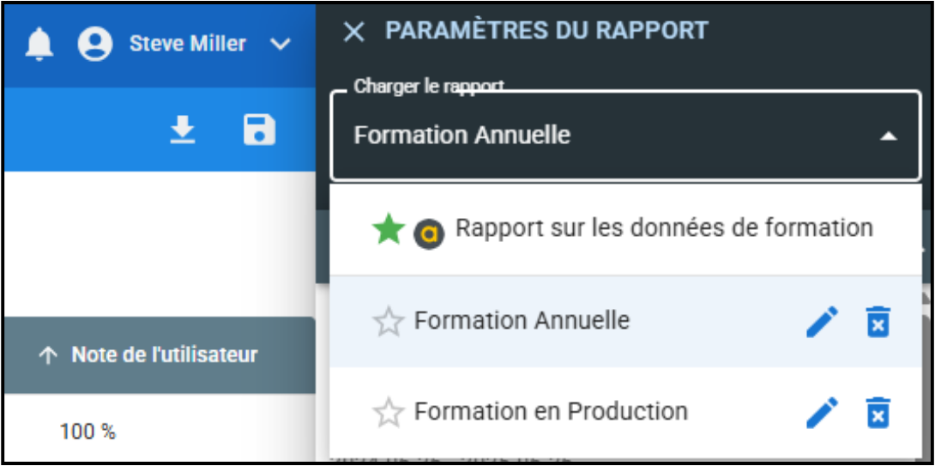The width and height of the screenshot is (935, 466).
Task: Collapse the report list with the caret arrow
Action: point(889,136)
